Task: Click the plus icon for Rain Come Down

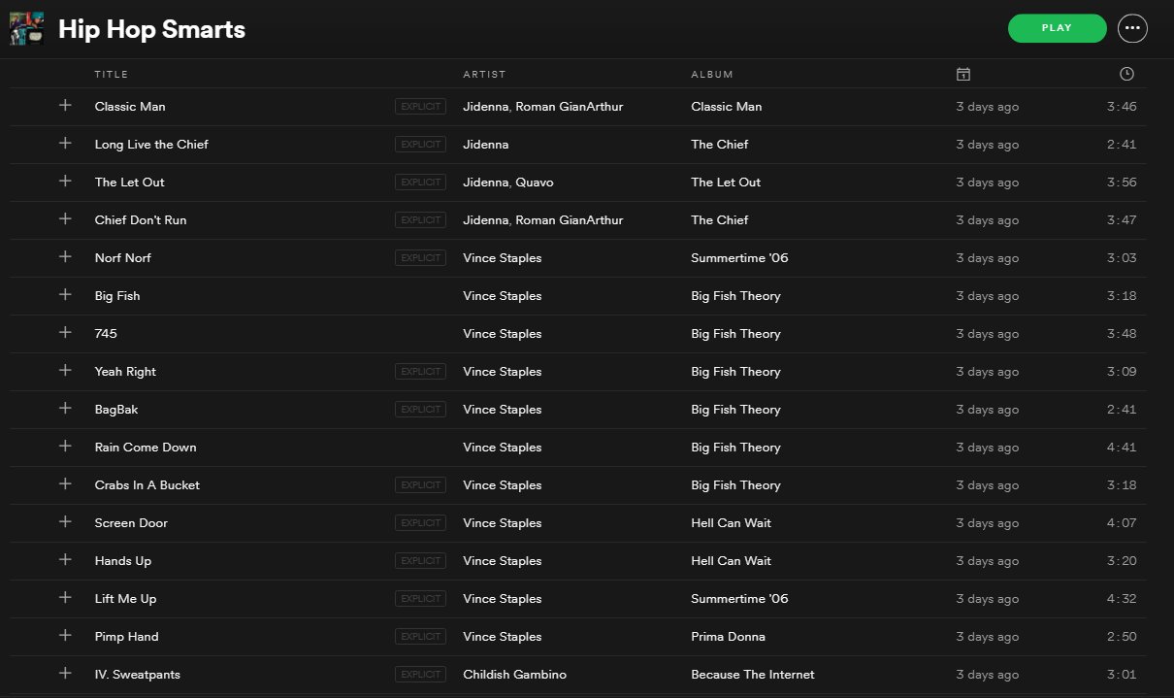Action: pyautogui.click(x=65, y=447)
